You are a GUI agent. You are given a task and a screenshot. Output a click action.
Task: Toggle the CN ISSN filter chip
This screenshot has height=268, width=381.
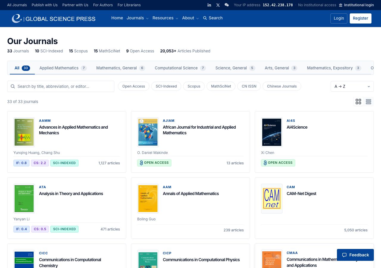click(249, 86)
